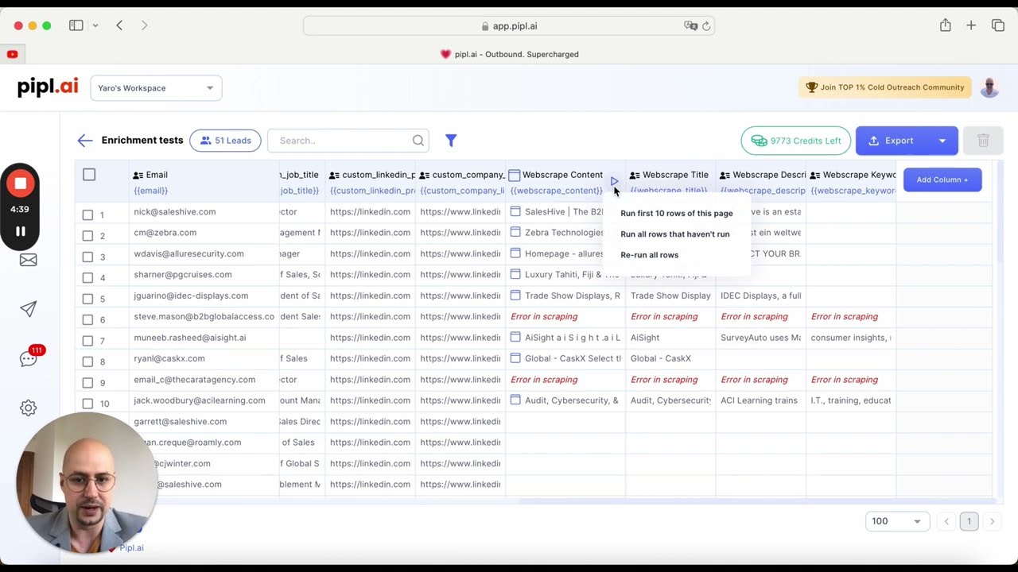Click the pinned YouTube tab icon
Screen dimensions: 1018x572
(x=13, y=54)
